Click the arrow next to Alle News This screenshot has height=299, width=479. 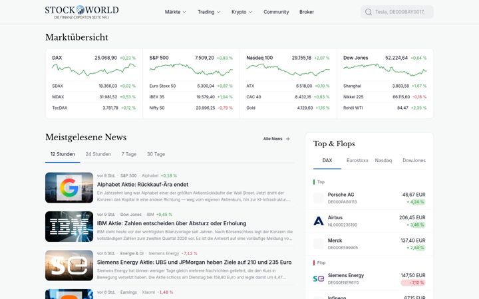click(287, 139)
